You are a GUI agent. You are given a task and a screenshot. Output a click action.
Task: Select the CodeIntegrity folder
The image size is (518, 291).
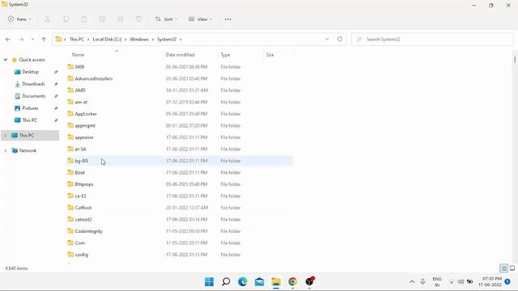(88, 231)
